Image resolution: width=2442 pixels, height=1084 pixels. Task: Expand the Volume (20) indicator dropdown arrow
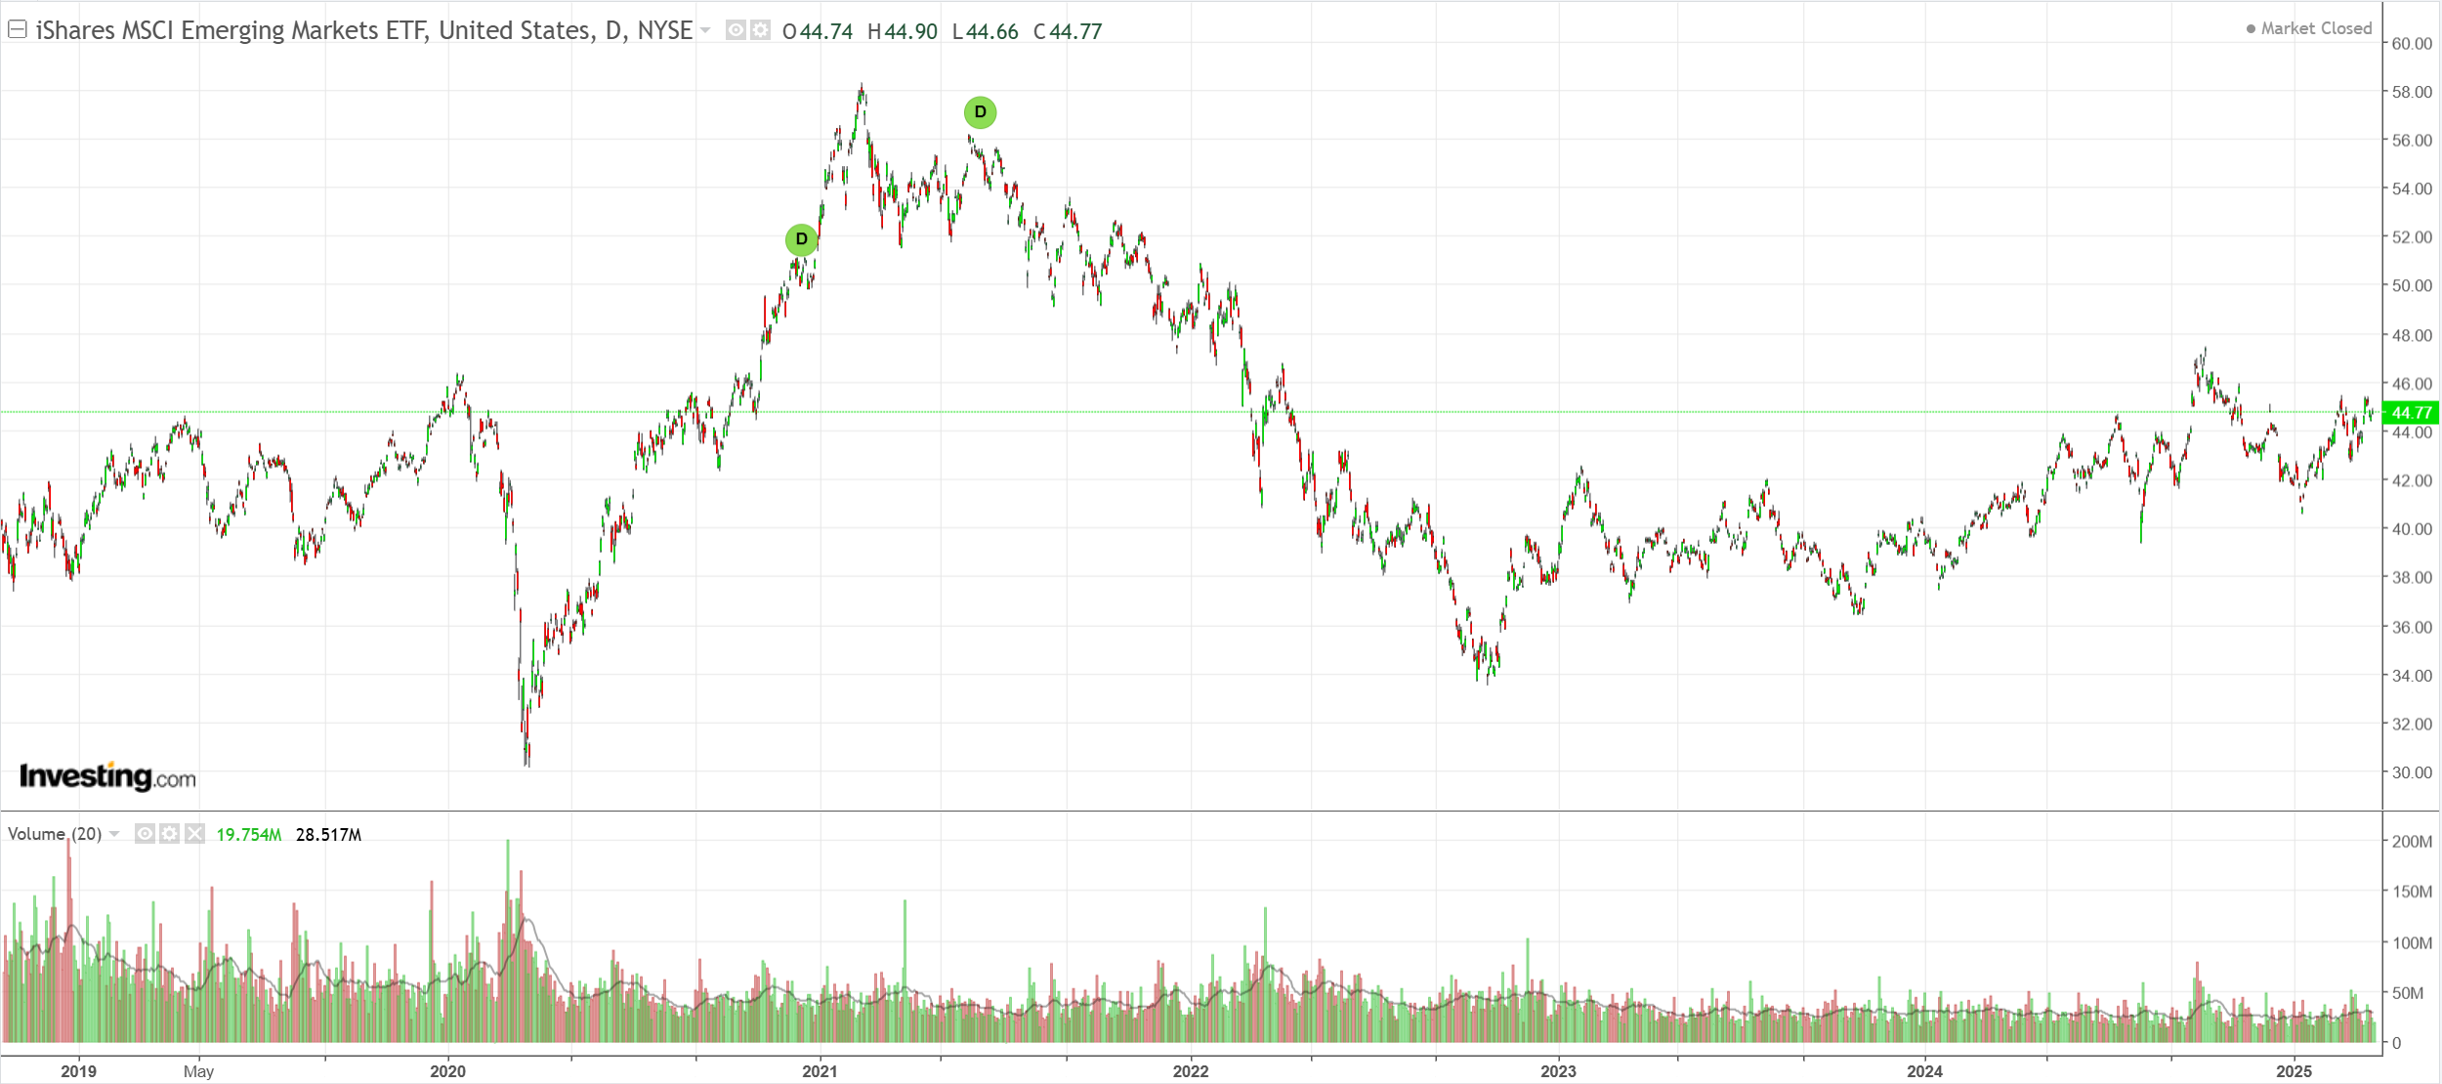click(x=114, y=834)
